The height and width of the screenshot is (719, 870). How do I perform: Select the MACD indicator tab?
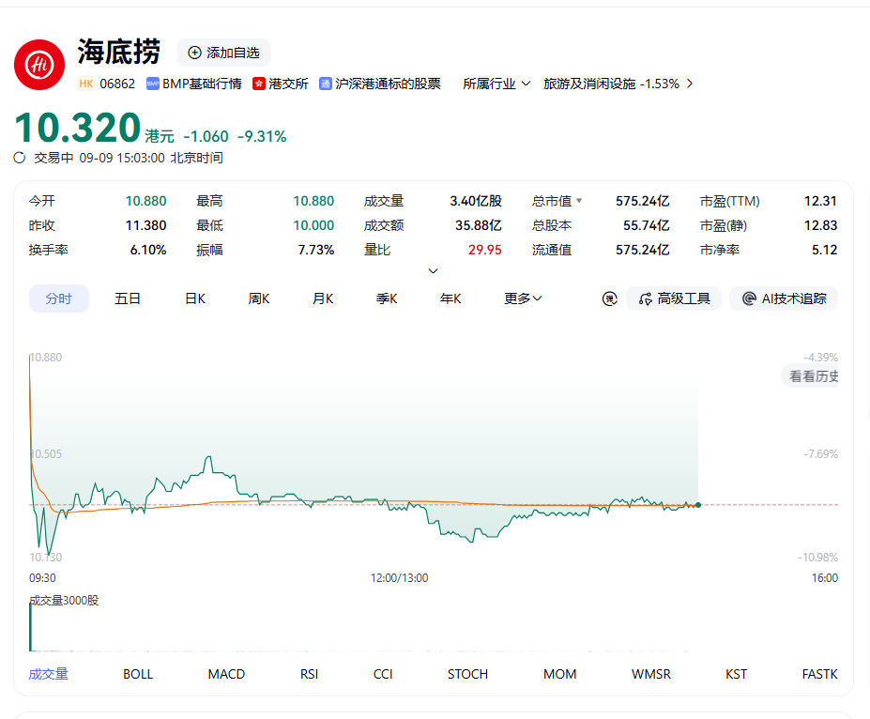pos(226,674)
